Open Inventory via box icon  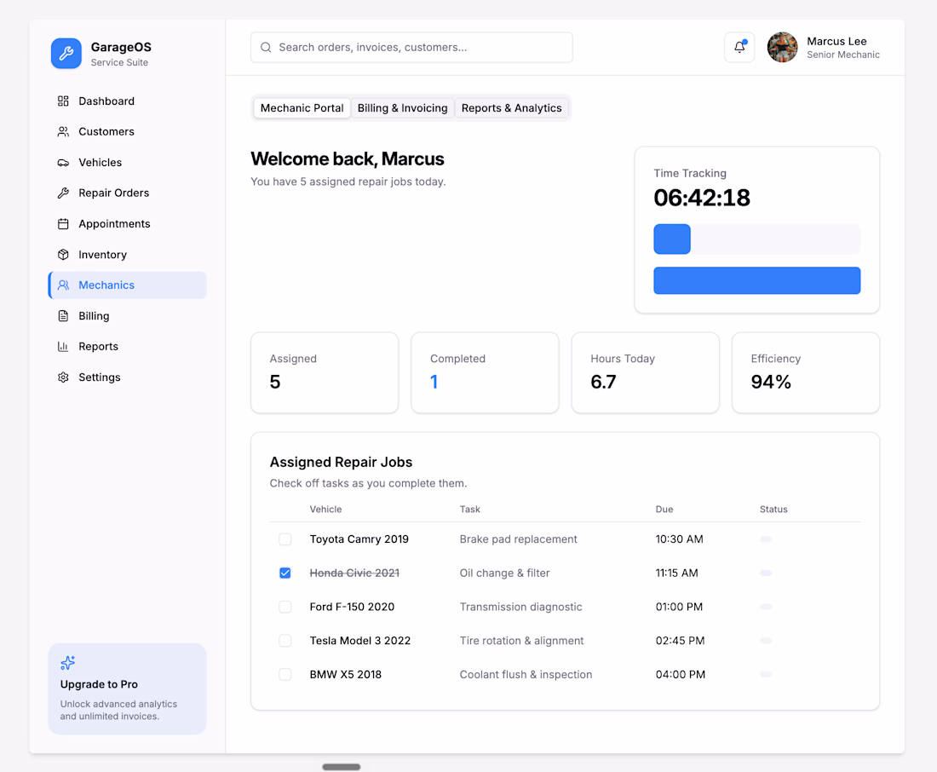tap(63, 255)
